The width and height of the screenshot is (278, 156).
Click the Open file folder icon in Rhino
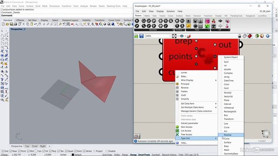pyautogui.click(x=7, y=24)
